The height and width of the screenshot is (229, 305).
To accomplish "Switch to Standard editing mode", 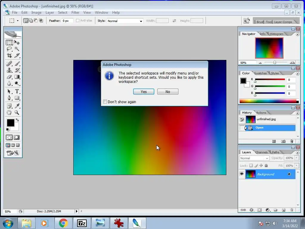I will point(9,137).
